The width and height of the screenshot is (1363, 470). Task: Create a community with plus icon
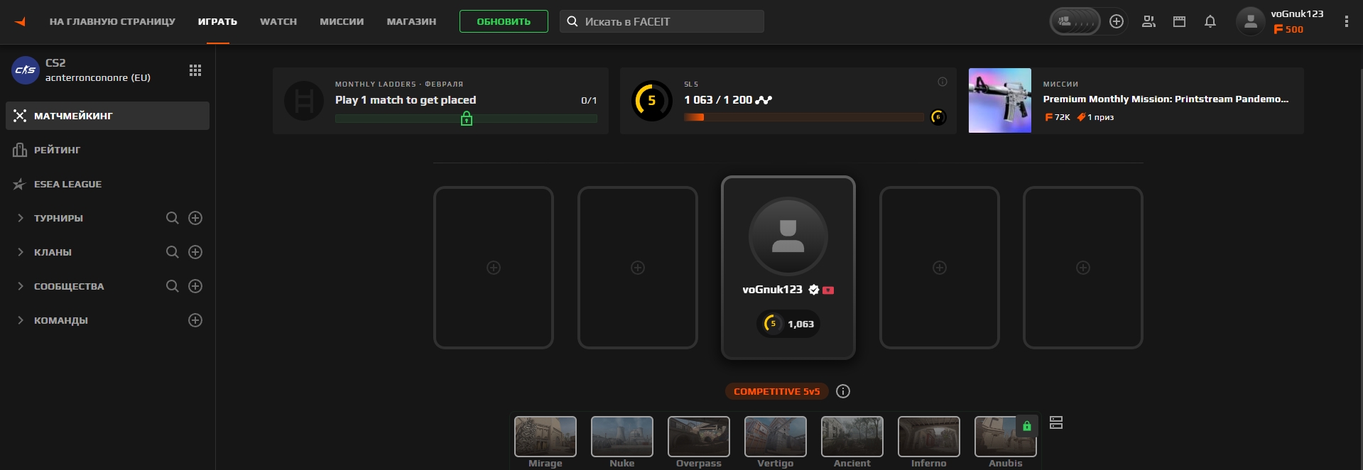195,286
